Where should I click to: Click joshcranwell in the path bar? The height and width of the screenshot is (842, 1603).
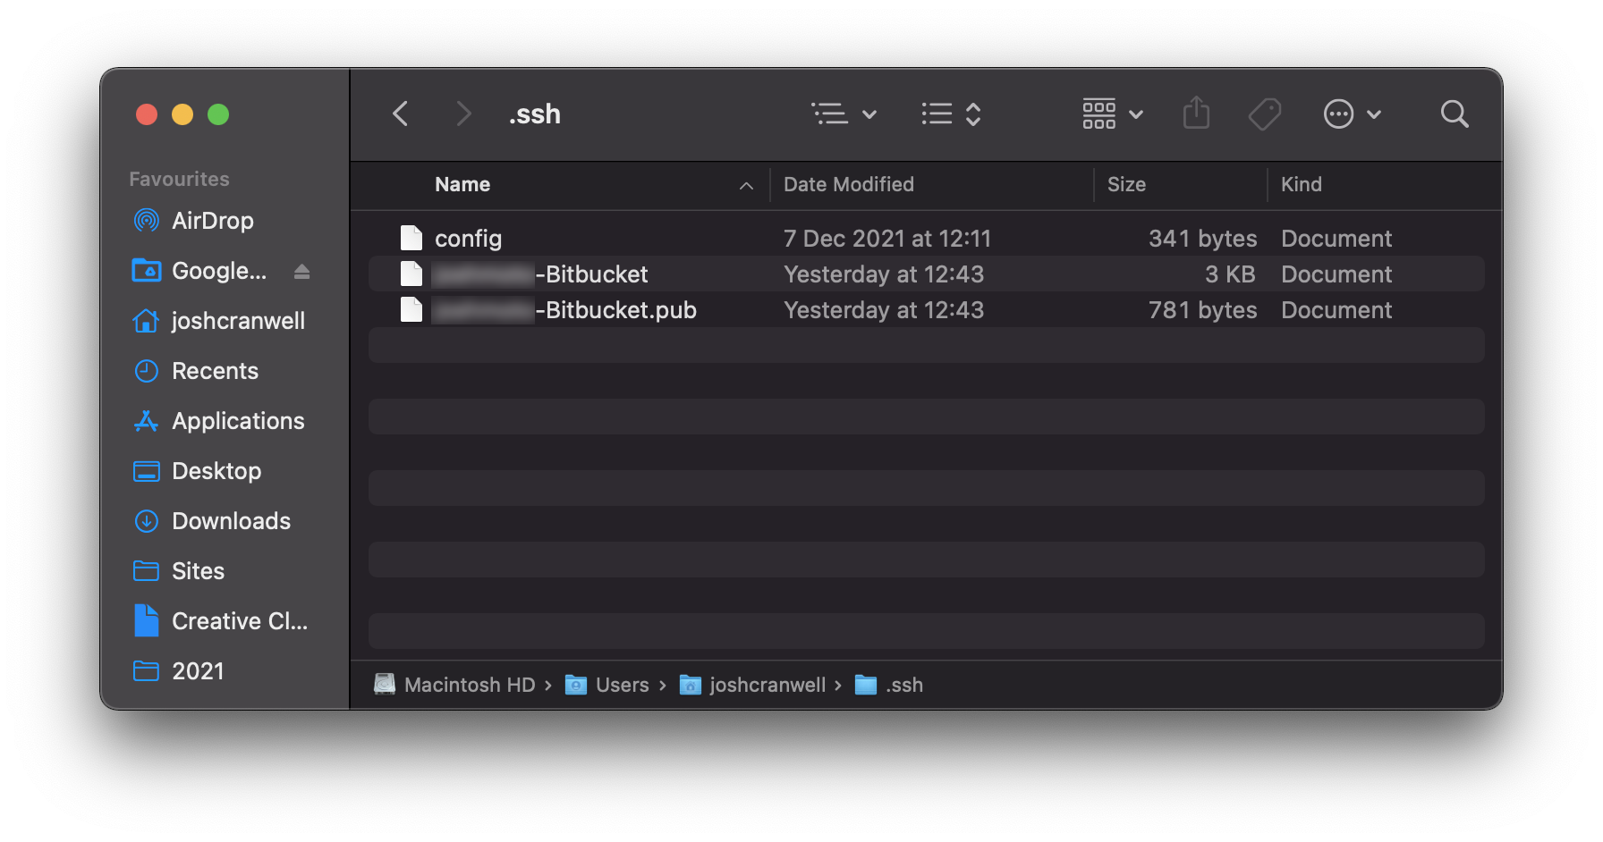point(768,685)
